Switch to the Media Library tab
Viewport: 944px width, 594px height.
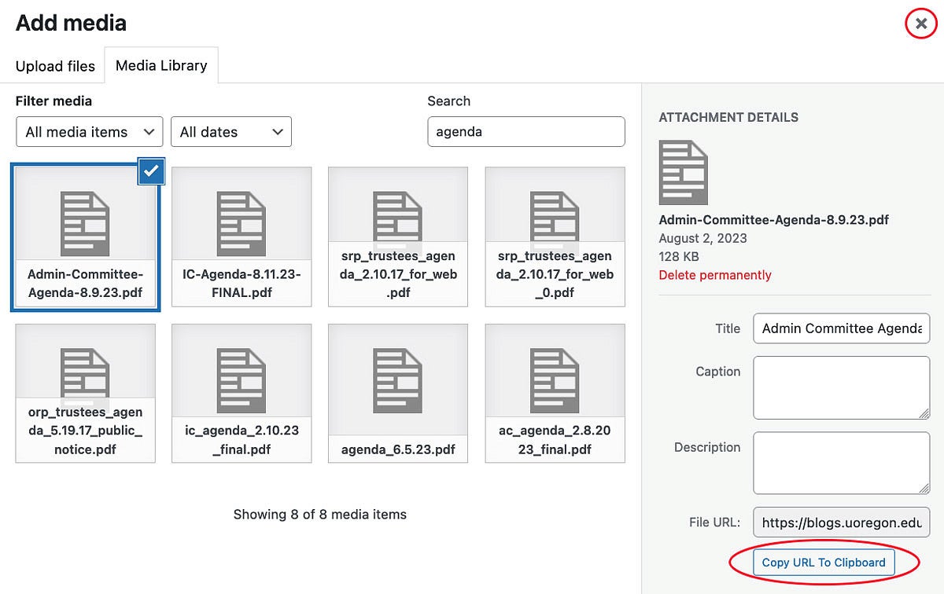point(161,66)
